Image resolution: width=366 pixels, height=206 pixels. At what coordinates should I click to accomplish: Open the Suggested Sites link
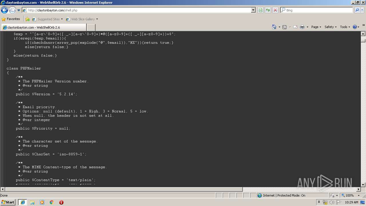[47, 19]
